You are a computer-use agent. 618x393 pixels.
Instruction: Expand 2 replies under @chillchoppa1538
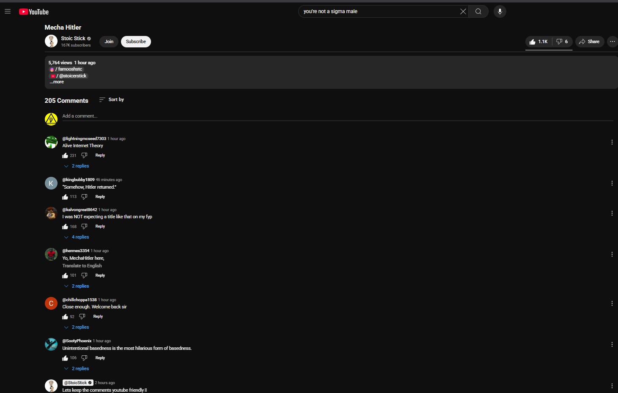click(77, 327)
